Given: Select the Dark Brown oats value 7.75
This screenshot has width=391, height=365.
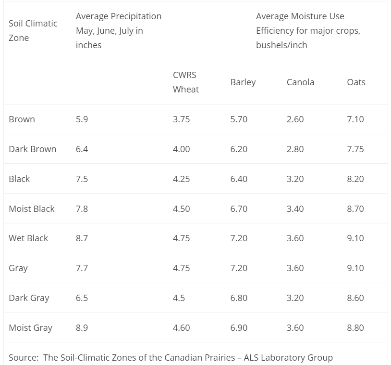Looking at the screenshot, I should coord(355,149).
